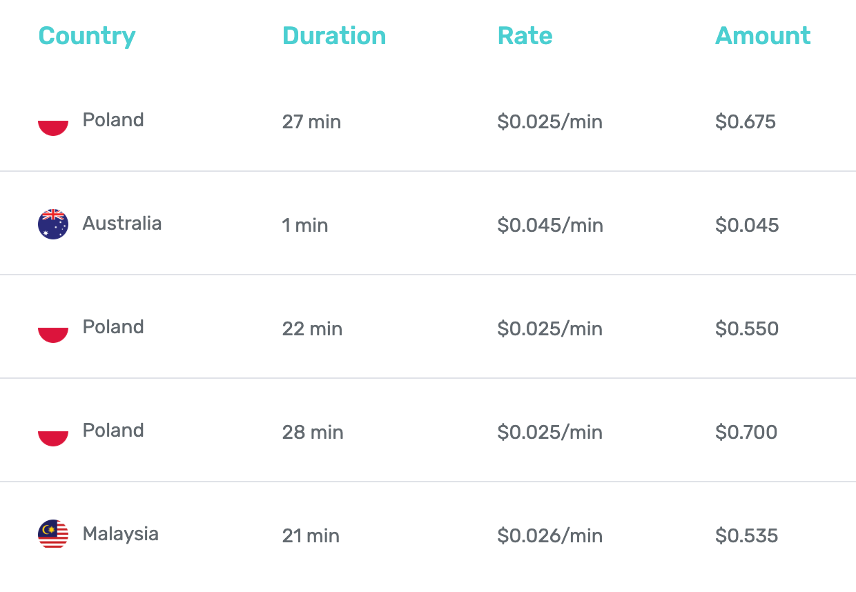Click the 21 min duration cell
This screenshot has width=856, height=592.
pyautogui.click(x=311, y=536)
